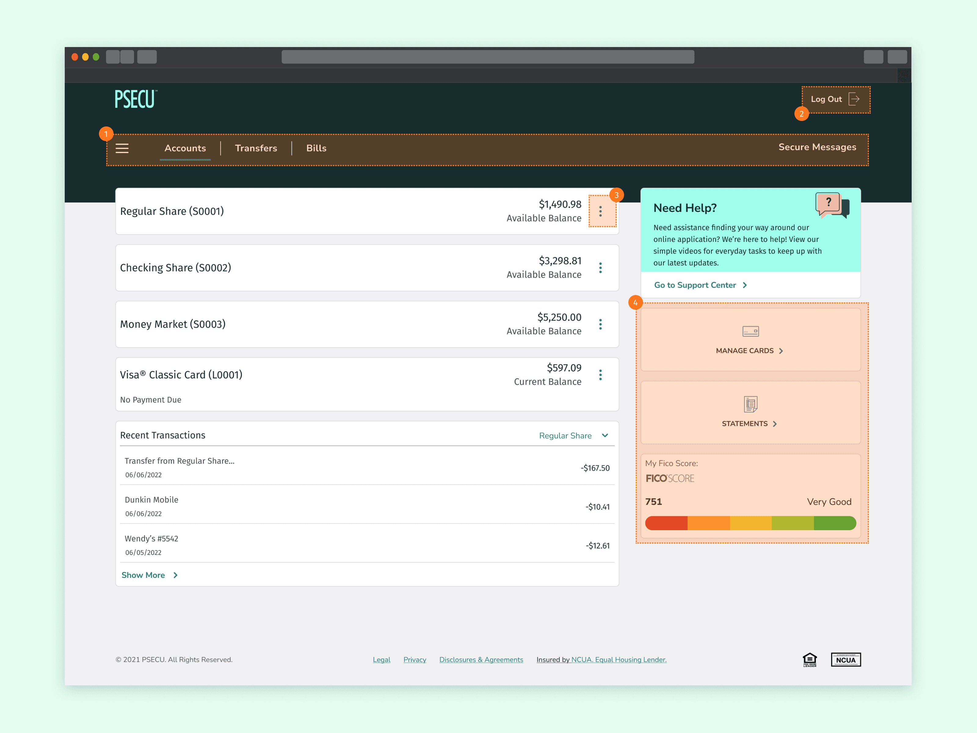Select the Regular Share (S0001) account name
Image resolution: width=977 pixels, height=733 pixels.
click(x=172, y=211)
